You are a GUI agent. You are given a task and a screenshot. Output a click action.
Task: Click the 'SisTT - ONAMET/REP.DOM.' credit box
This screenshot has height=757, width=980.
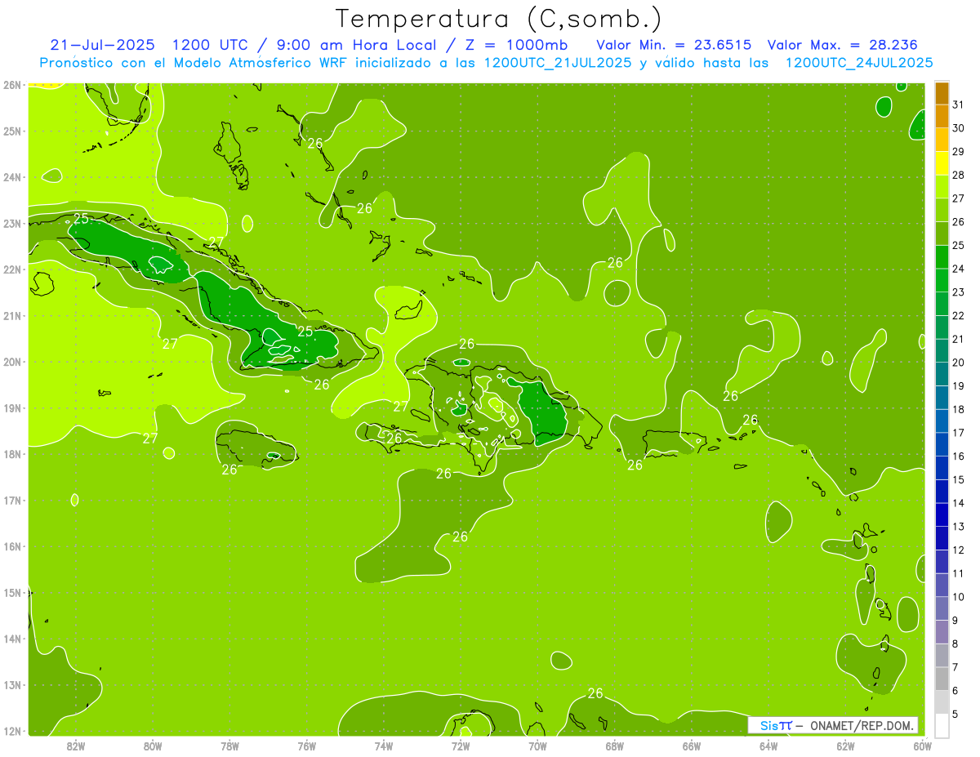point(833,725)
